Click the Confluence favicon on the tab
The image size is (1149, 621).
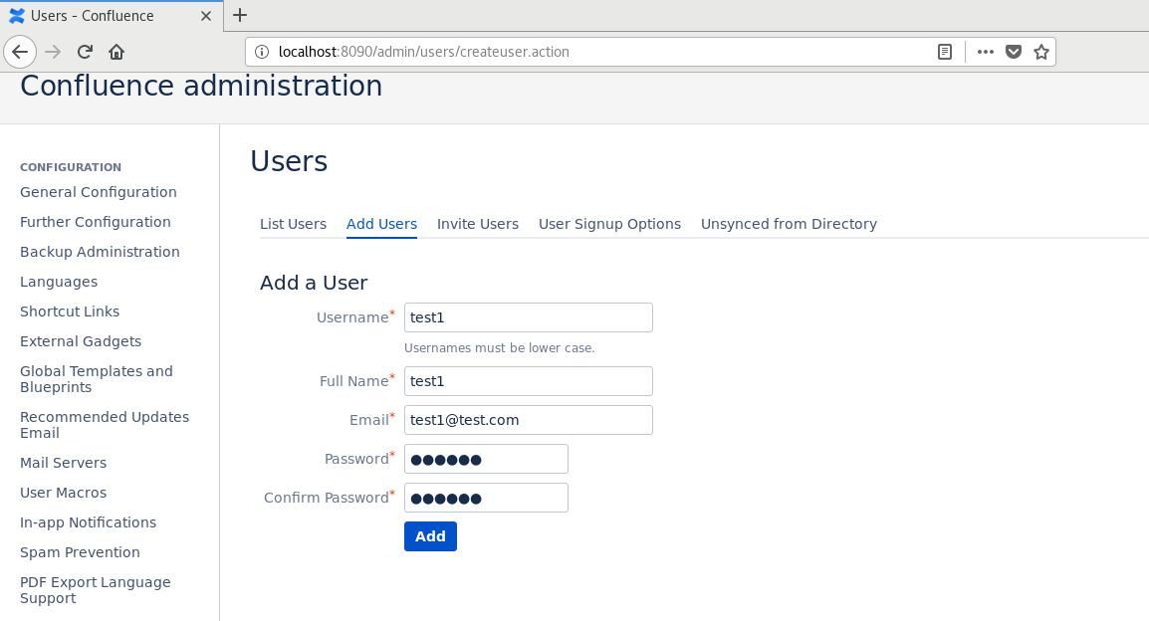pos(16,15)
